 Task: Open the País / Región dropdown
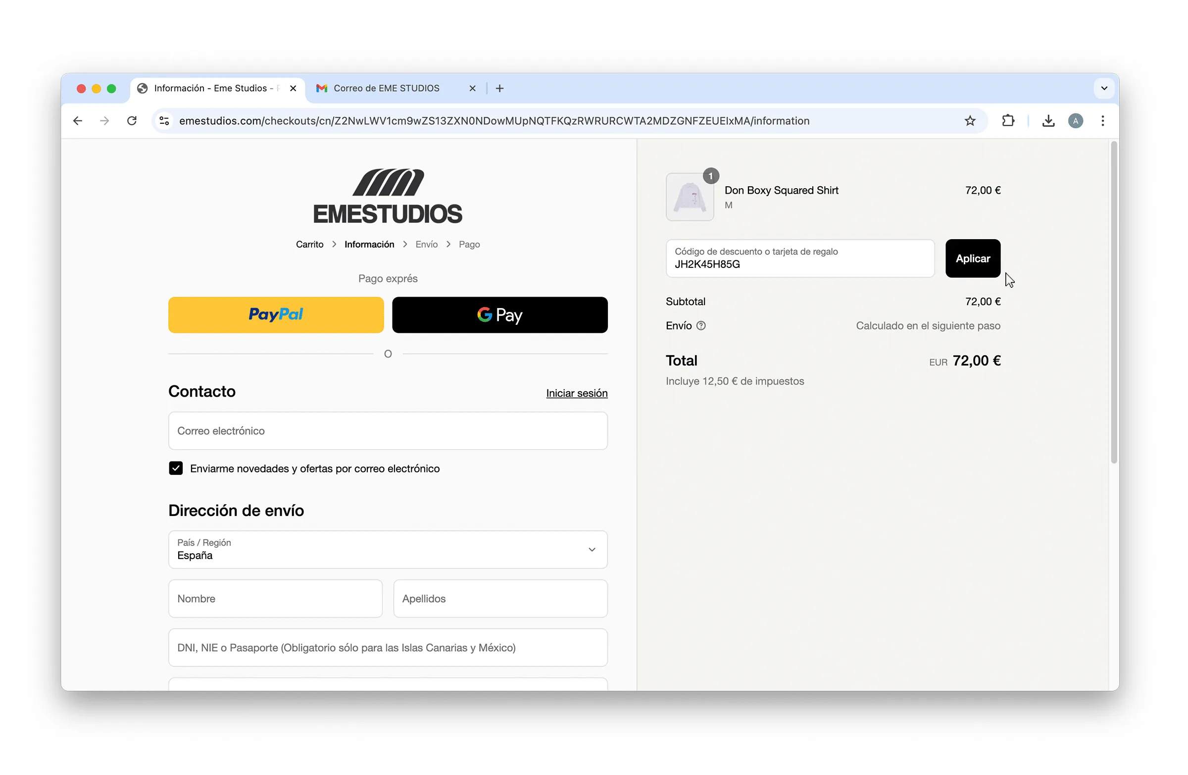[x=388, y=549]
